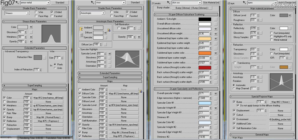Click the M button beside visor Opacity value
The width and height of the screenshot is (298, 140).
[x=139, y=37]
